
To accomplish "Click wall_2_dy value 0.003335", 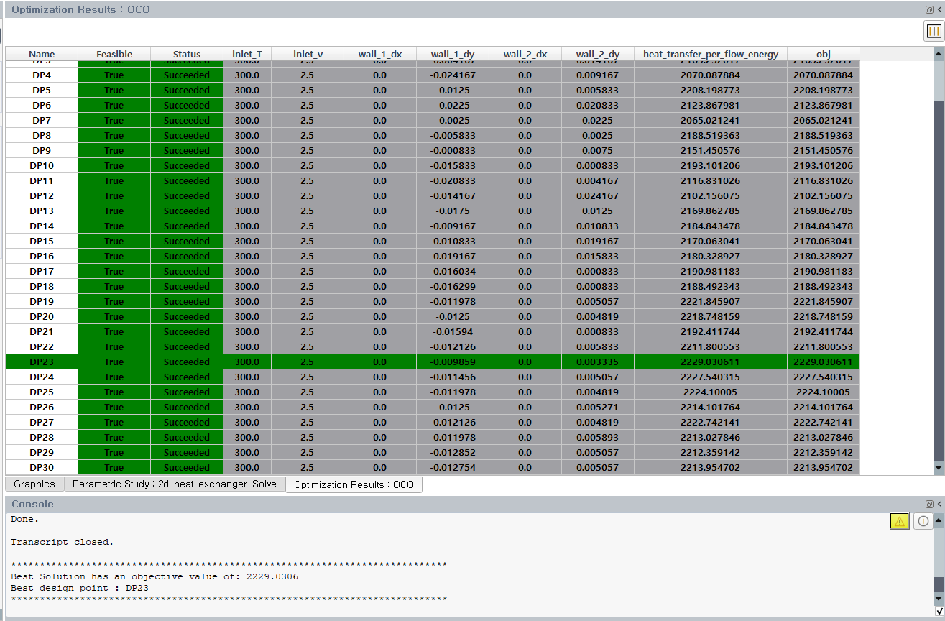I will coord(598,362).
